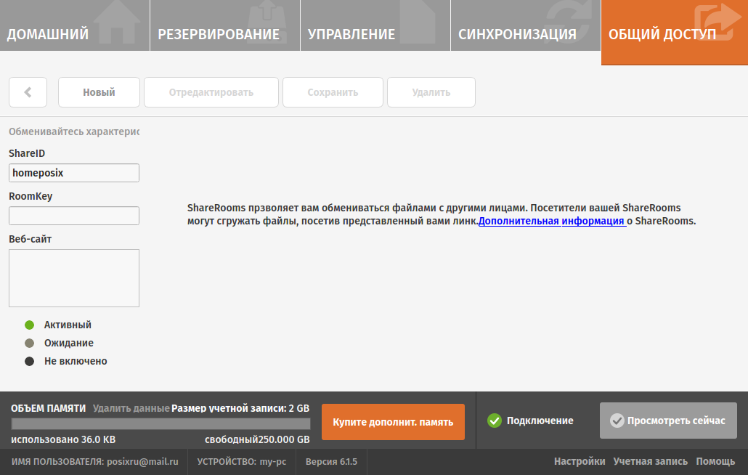Click the Отредактировать button
Image resolution: width=748 pixels, height=475 pixels.
[211, 92]
